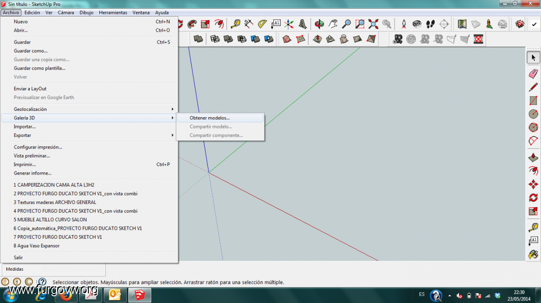Click the Offset tool in top toolbar
Screen dimensions: 541x303
pyautogui.click(x=219, y=23)
